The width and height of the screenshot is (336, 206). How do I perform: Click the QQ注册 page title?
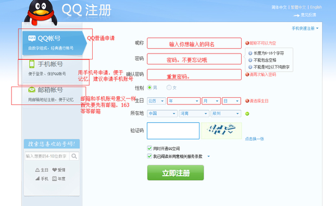(86, 10)
